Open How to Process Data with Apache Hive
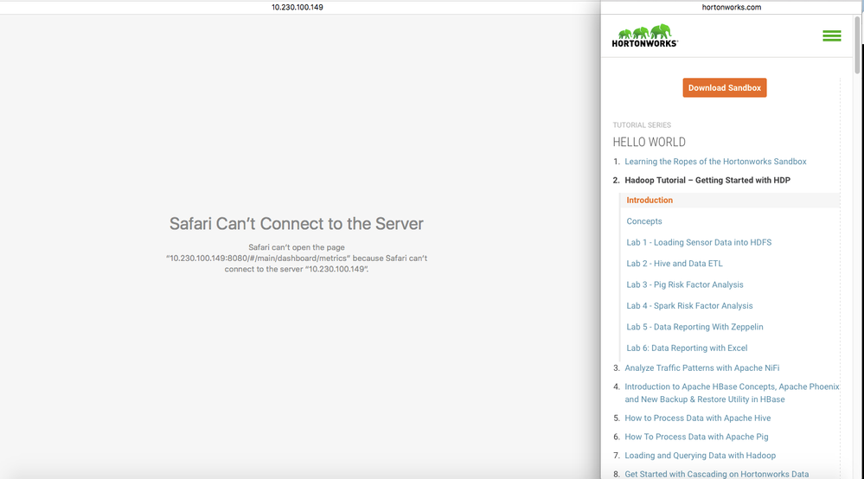Viewport: 864px width, 479px height. point(697,418)
